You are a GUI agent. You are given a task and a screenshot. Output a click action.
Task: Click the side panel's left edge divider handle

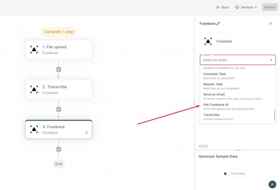[x=194, y=104]
